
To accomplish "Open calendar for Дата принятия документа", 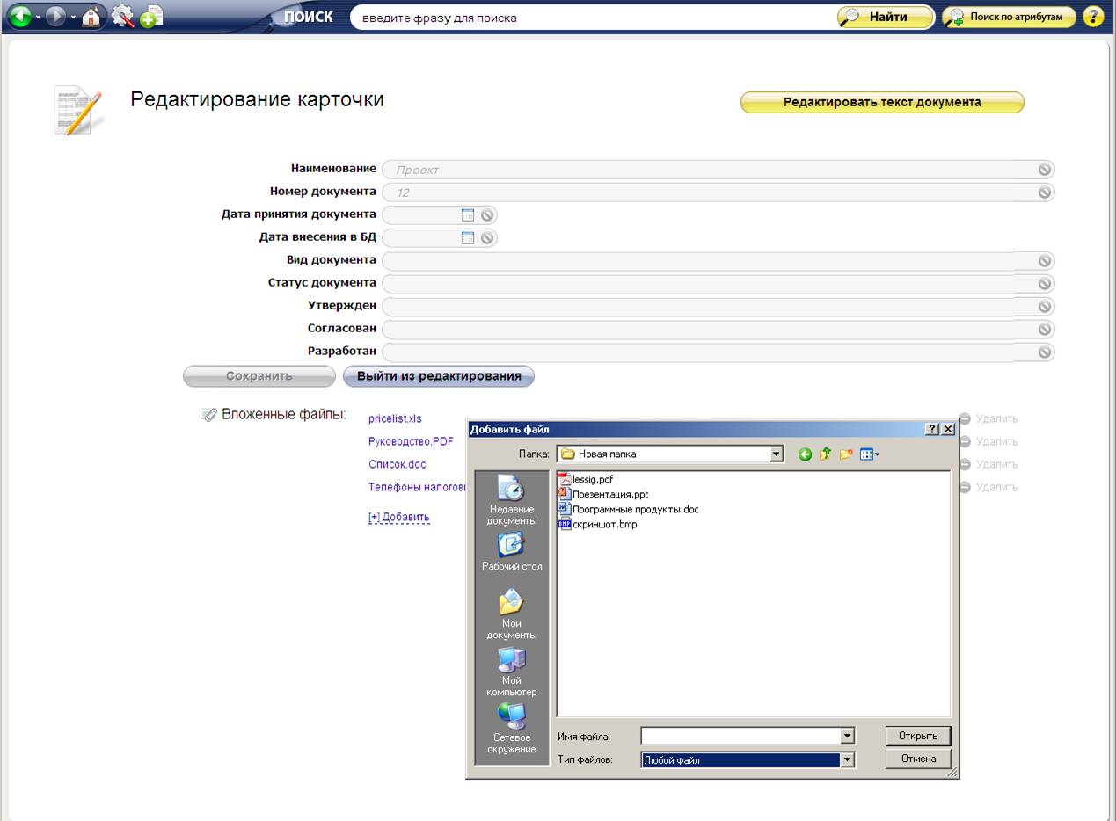I will [x=468, y=214].
